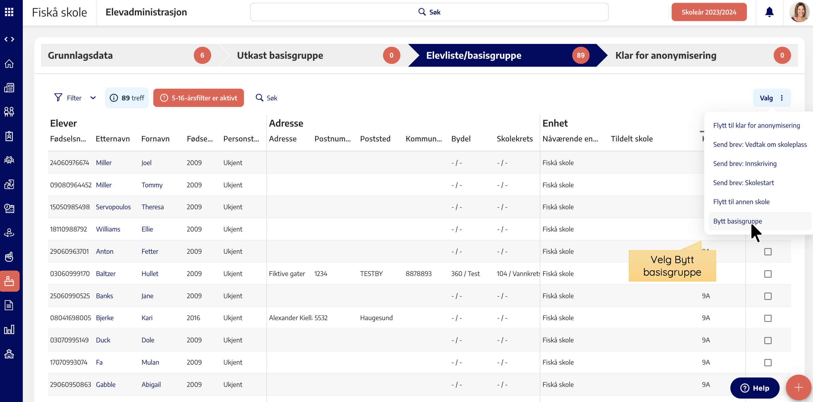Screen dimensions: 813x402
Task: Click the plus floating action button
Action: pos(799,388)
